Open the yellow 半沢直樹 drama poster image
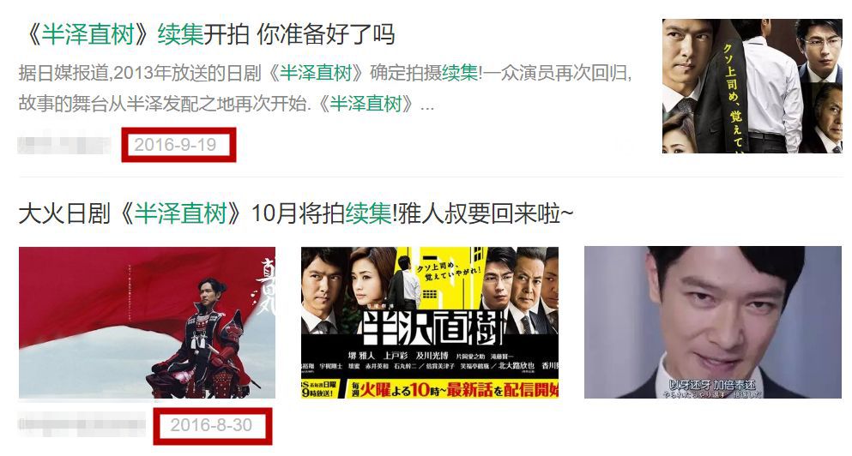Image resolution: width=852 pixels, height=456 pixels. (x=430, y=322)
